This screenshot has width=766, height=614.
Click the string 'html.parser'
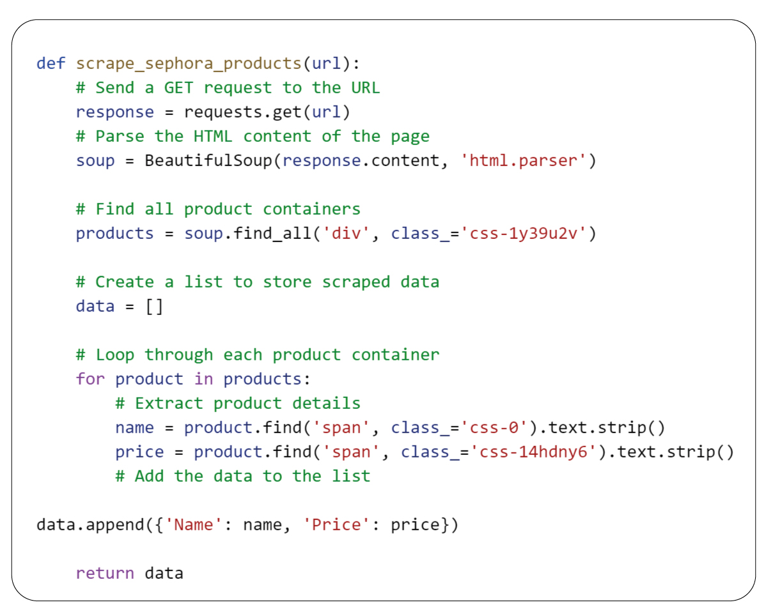pos(523,160)
